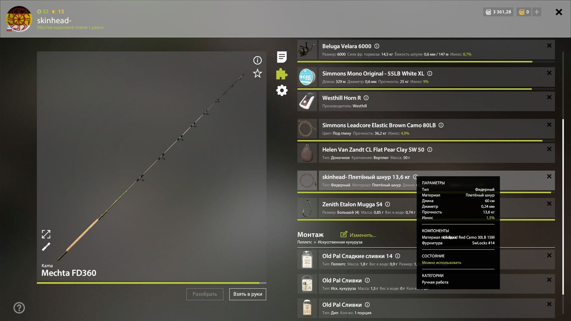Click the gold coins balance display
The height and width of the screenshot is (321, 571).
(x=524, y=12)
